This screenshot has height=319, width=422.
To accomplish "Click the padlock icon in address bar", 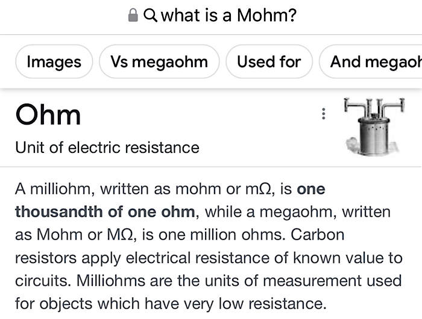I will (133, 15).
